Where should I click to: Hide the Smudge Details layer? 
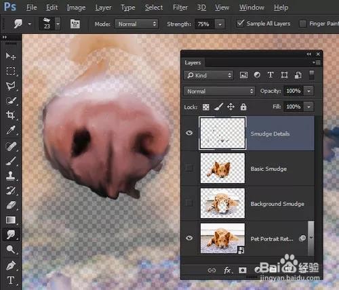[x=189, y=133]
